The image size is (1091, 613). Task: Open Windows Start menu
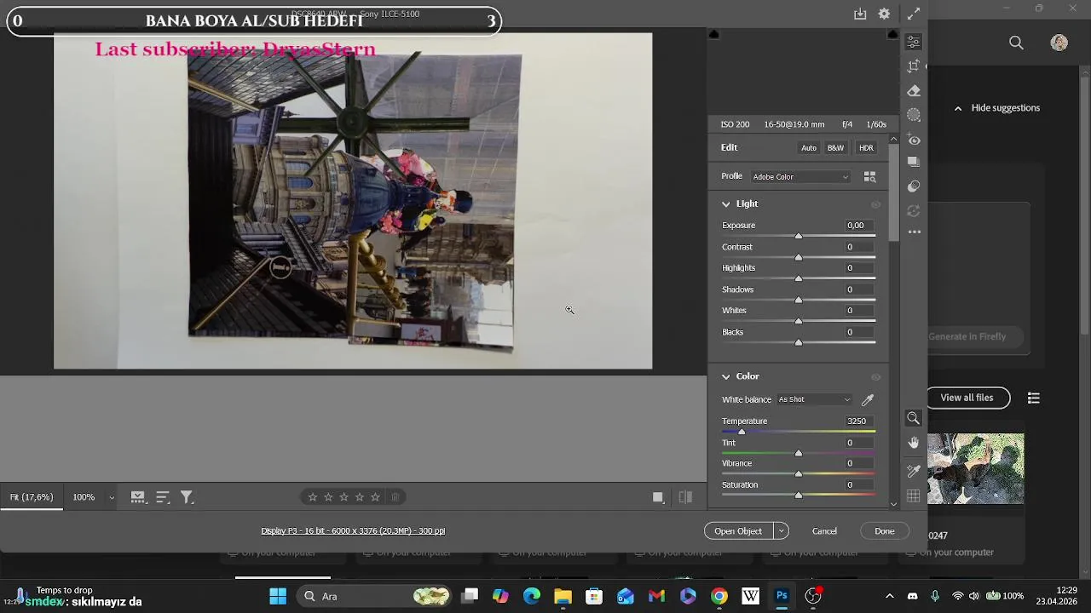pos(278,596)
